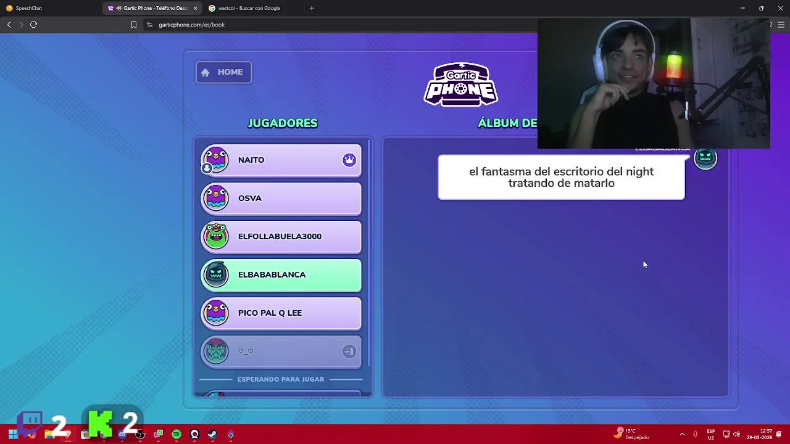Click the JUGADORES heading

click(x=283, y=123)
